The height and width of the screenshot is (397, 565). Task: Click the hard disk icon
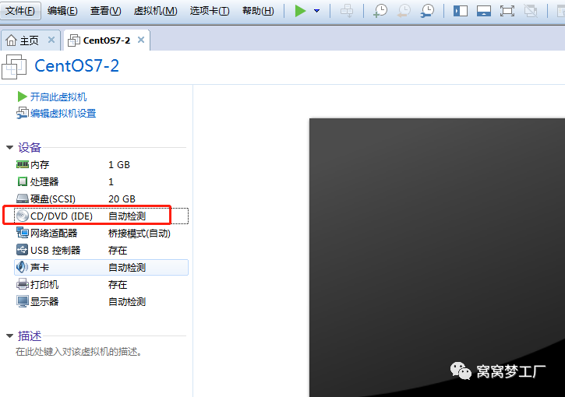pos(23,198)
